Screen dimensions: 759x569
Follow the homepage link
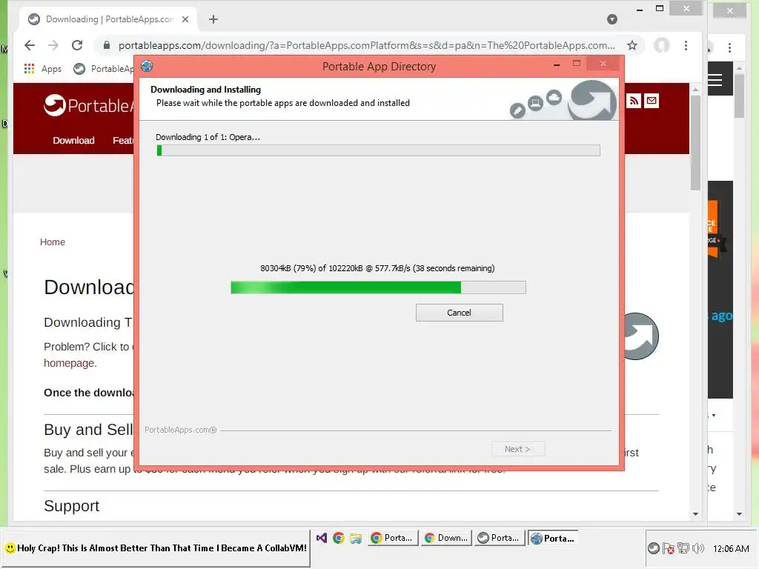click(x=70, y=363)
